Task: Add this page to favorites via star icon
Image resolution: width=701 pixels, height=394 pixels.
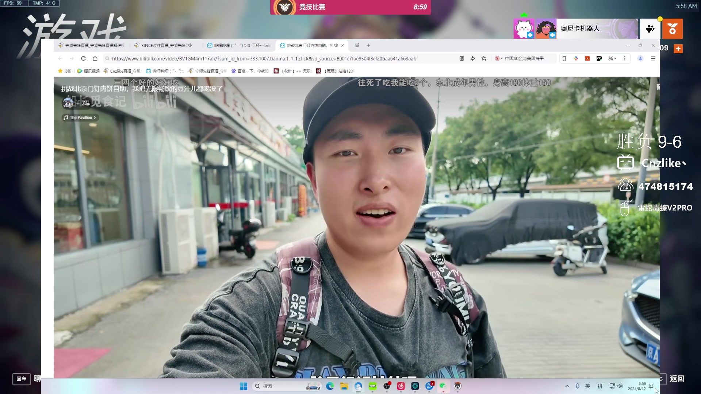Action: click(x=484, y=58)
